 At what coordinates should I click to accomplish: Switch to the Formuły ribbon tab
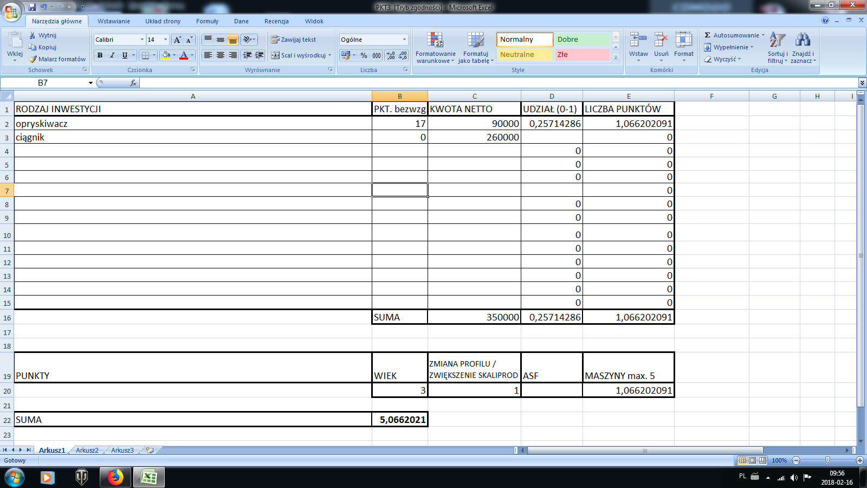point(207,21)
